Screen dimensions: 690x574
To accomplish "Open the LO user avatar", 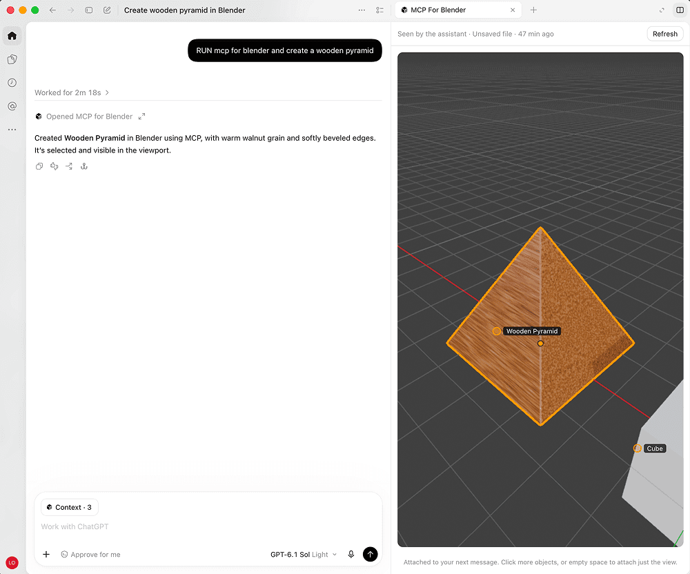I will point(12,562).
